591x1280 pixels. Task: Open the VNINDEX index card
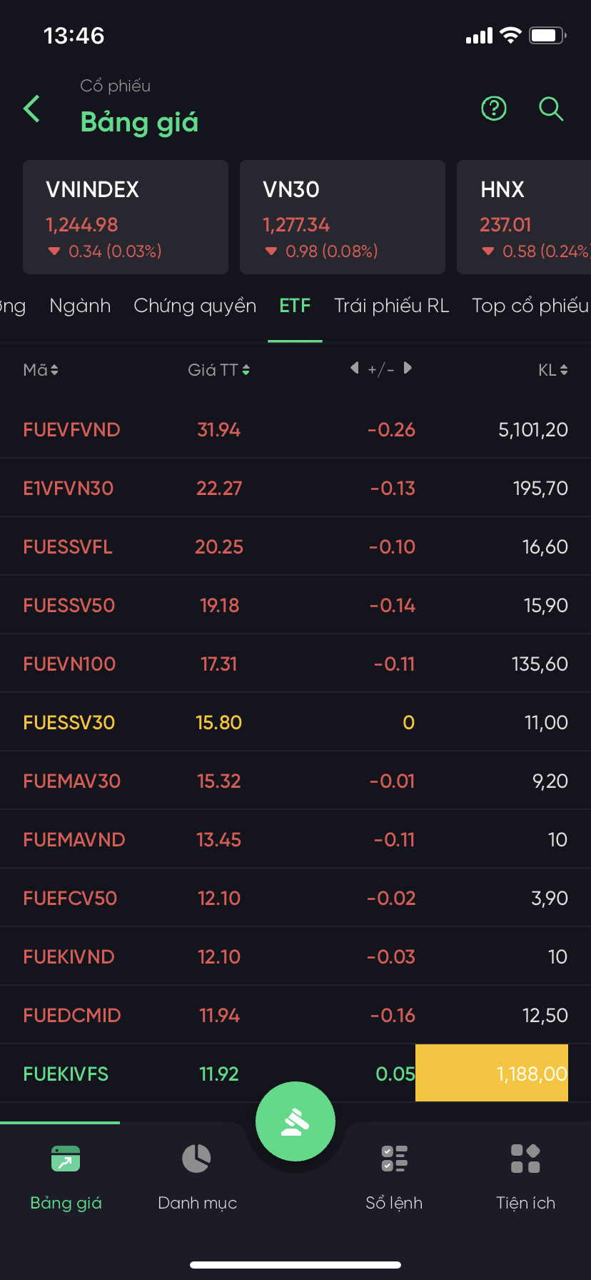point(126,217)
